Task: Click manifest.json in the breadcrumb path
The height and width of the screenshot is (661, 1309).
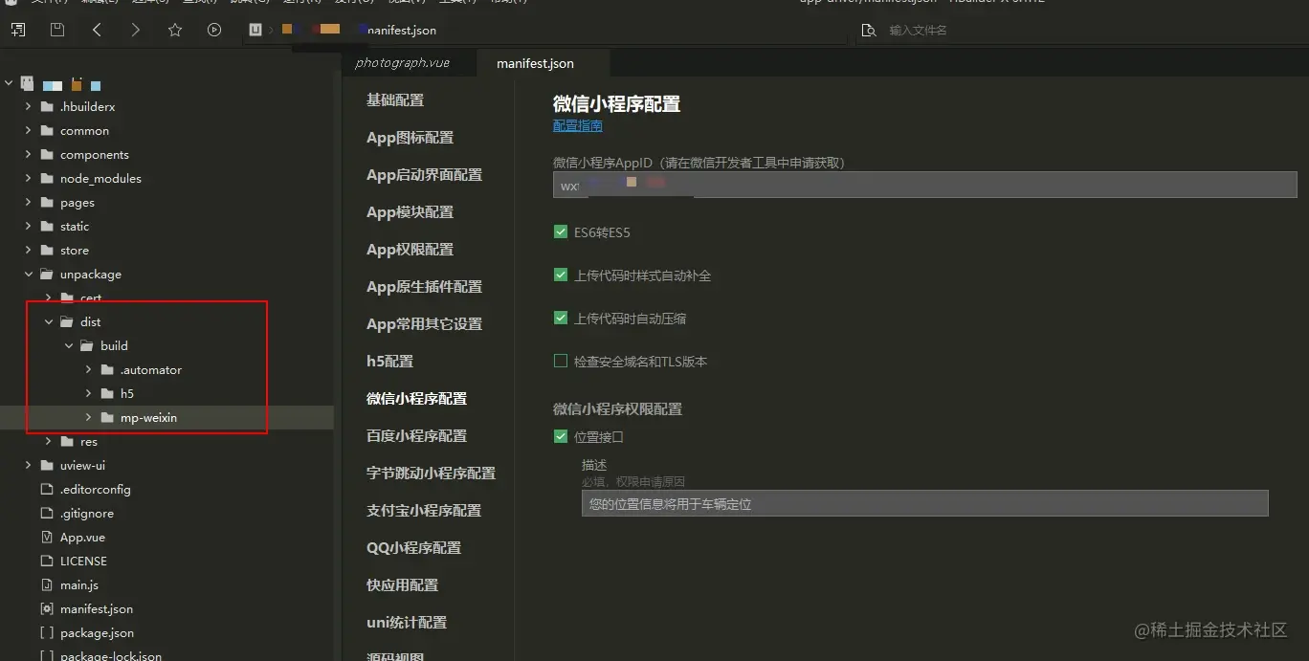Action: coord(402,30)
